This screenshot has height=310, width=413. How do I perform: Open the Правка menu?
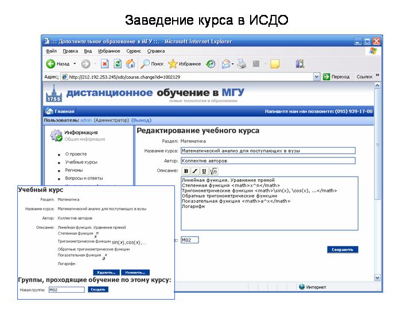(x=71, y=51)
